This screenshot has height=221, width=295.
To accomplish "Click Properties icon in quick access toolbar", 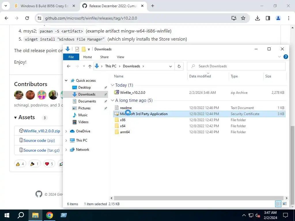I will 77,49.
